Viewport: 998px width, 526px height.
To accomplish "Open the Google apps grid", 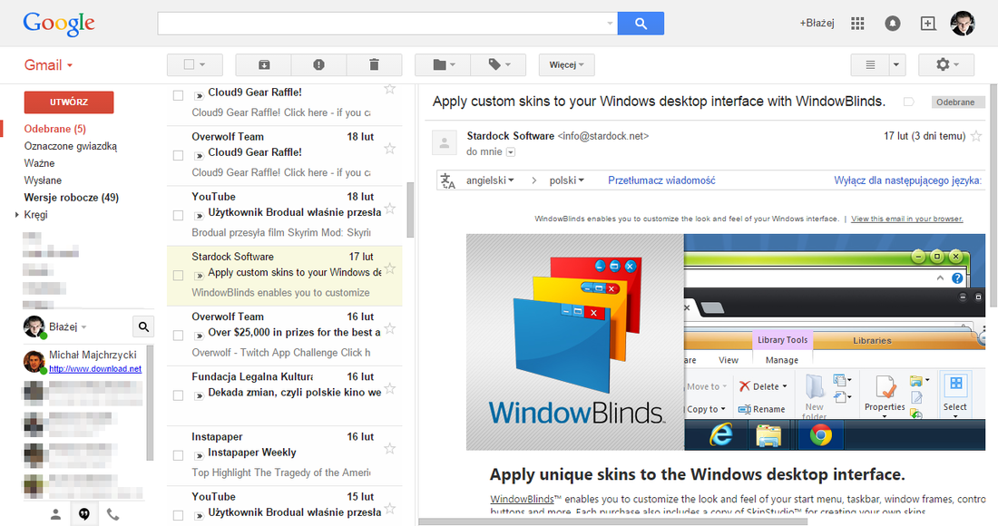I will pos(857,24).
